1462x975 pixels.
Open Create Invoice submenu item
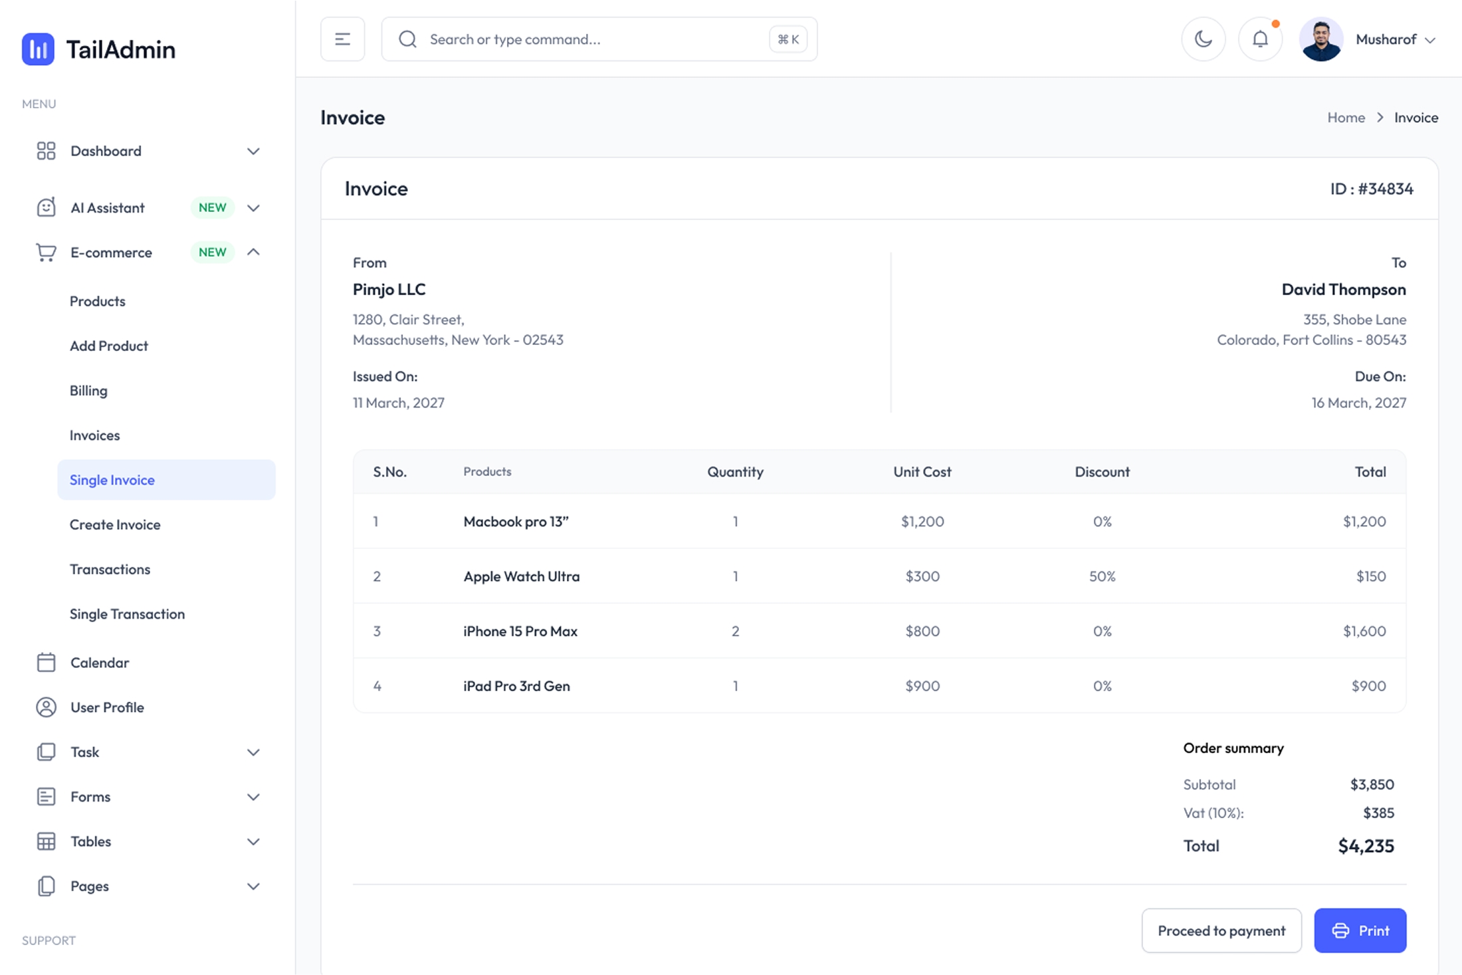[115, 524]
